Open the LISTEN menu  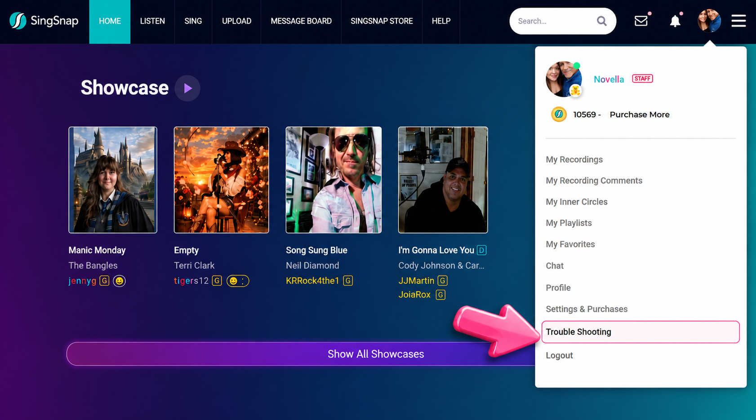[x=152, y=22]
